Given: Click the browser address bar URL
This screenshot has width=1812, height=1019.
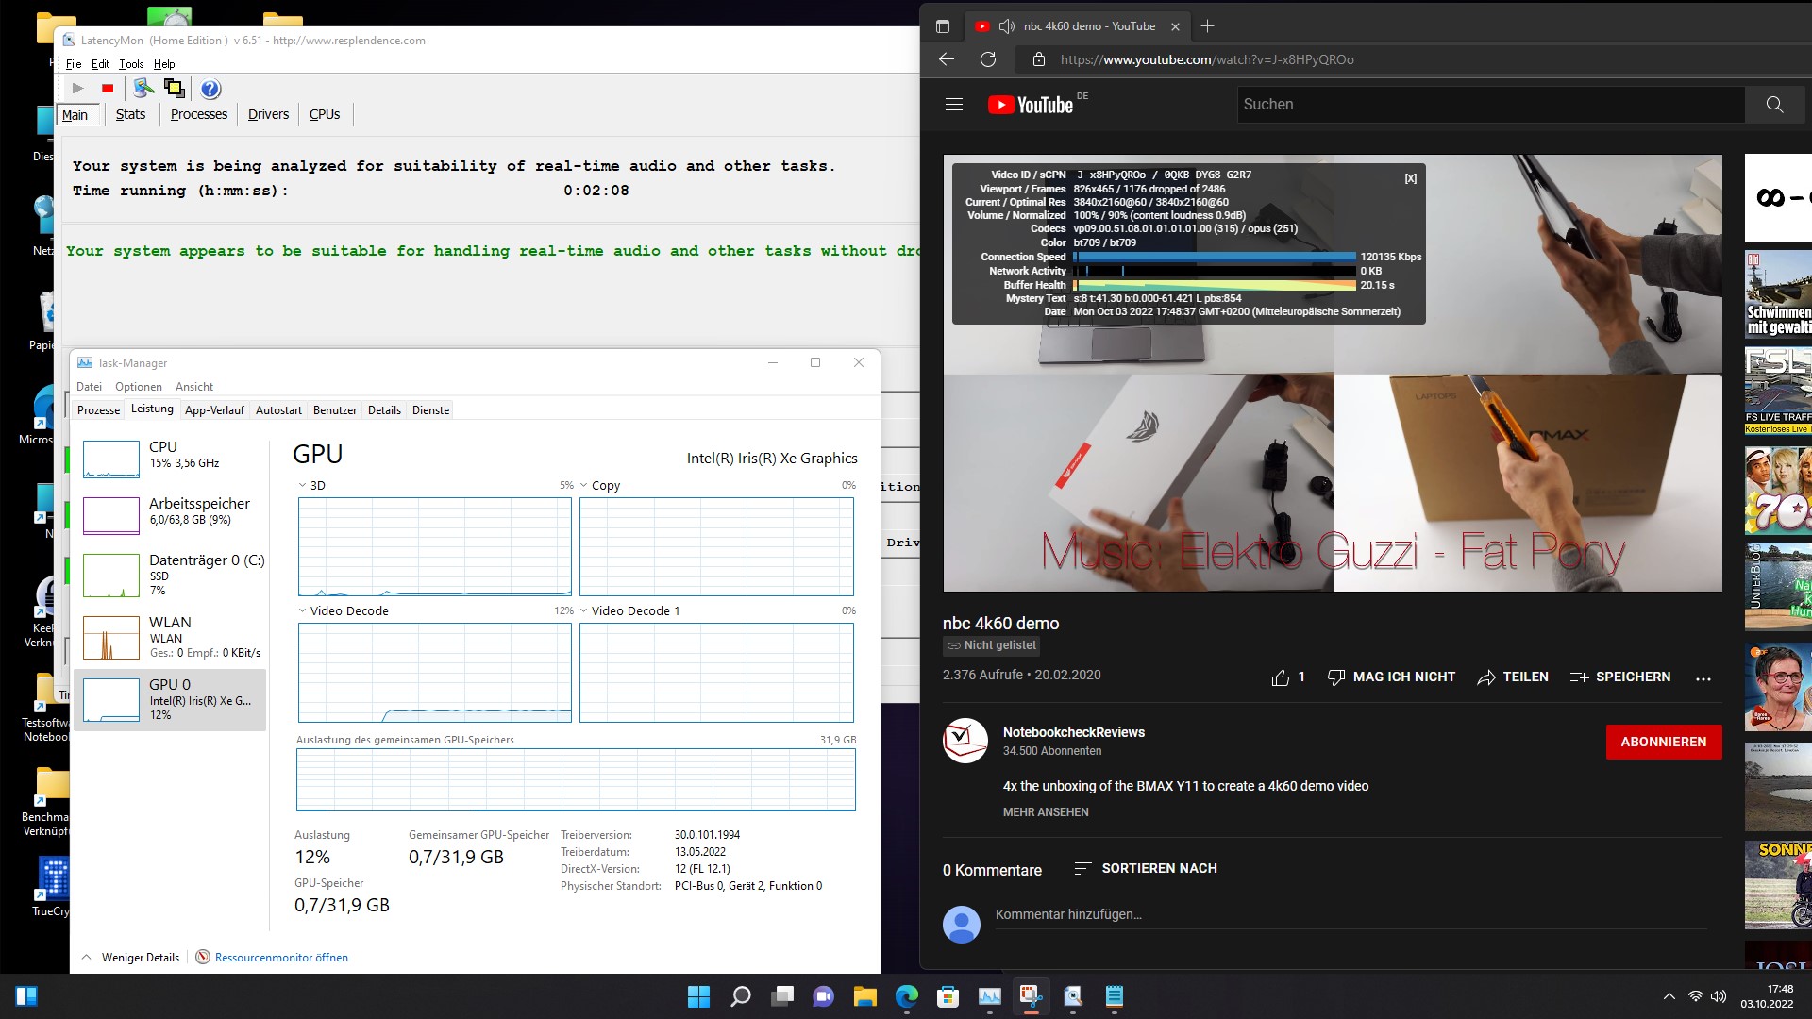Looking at the screenshot, I should click(x=1207, y=59).
